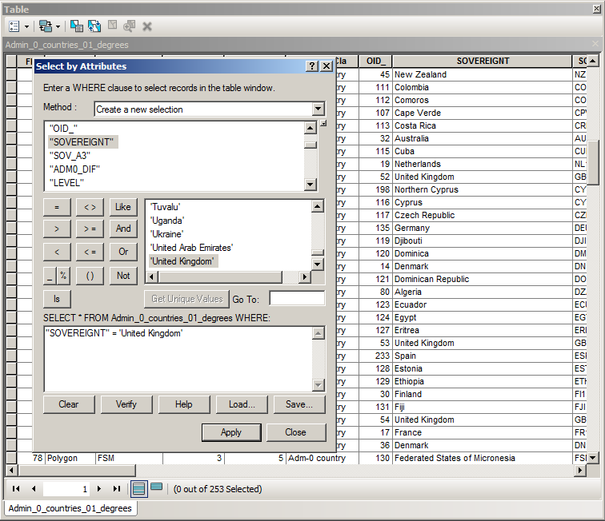The image size is (605, 521).
Task: Choose 'Ukraine' from unique values
Action: pos(166,234)
